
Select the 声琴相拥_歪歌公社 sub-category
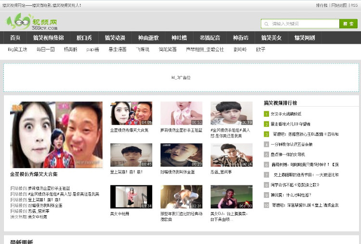205,49
